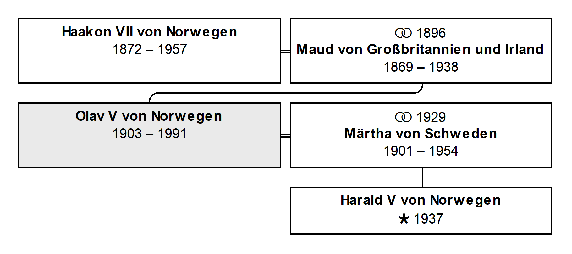The width and height of the screenshot is (572, 254).
Task: Click the 1896 marriage year
Action: [x=431, y=33]
